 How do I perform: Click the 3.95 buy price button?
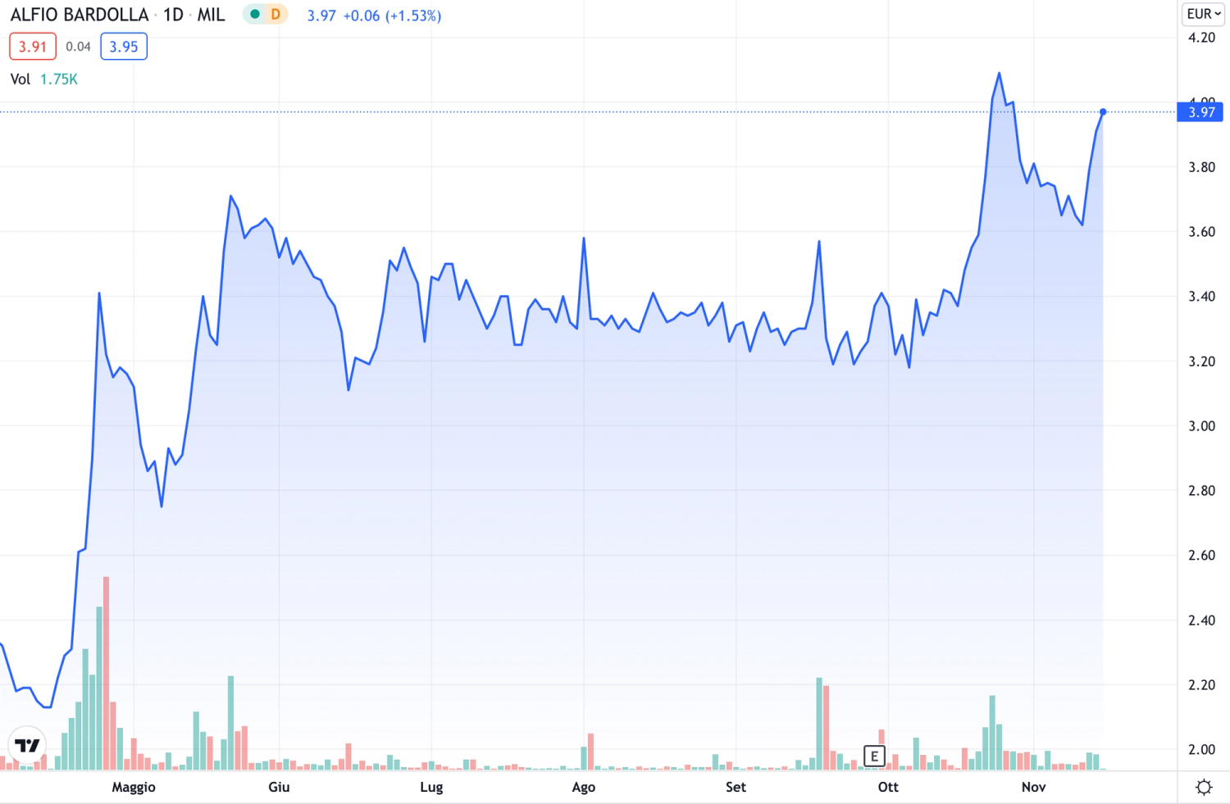pyautogui.click(x=124, y=47)
